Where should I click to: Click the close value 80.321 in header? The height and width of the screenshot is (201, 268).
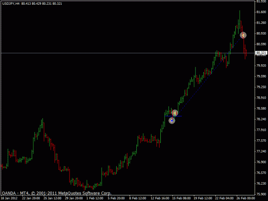pyautogui.click(x=57, y=3)
